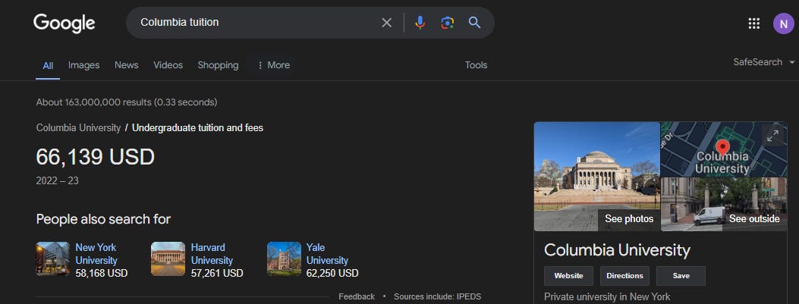Open the Yale University link
The height and width of the screenshot is (304, 799).
tap(327, 254)
